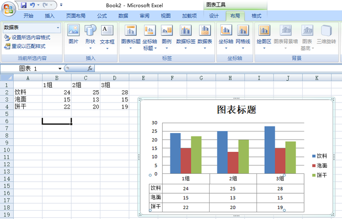Click the 图片 (Picture) insert icon
Viewport: 342px width, 219px height.
(73, 34)
